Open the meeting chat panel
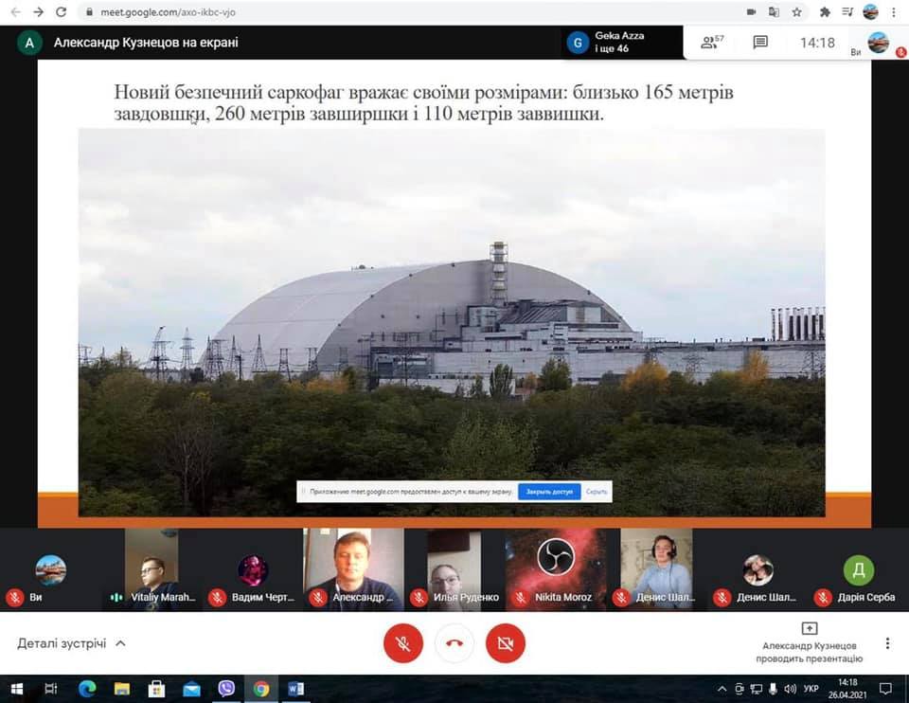Viewport: 909px width, 703px height. point(760,43)
